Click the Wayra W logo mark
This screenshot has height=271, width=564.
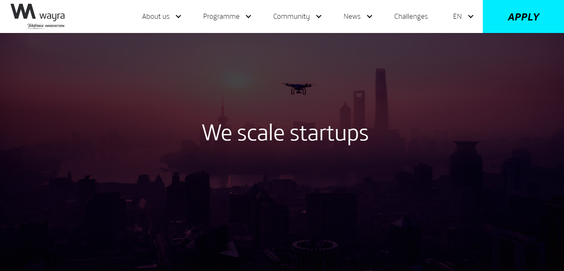(23, 11)
